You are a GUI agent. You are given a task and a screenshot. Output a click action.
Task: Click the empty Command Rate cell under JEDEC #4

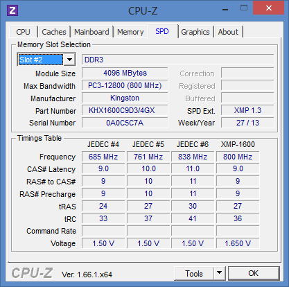pyautogui.click(x=103, y=231)
